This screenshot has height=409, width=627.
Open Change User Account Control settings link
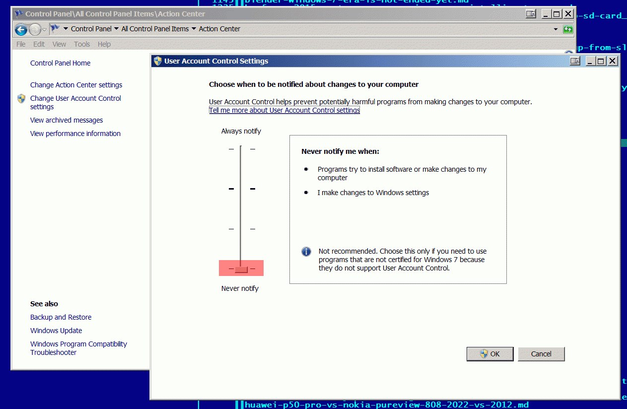click(75, 102)
